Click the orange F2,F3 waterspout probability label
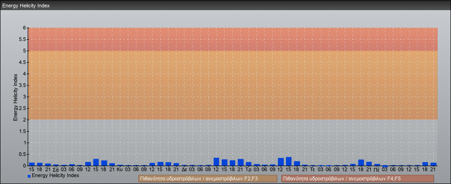Viewport: 451px width, 184px height. pyautogui.click(x=208, y=178)
